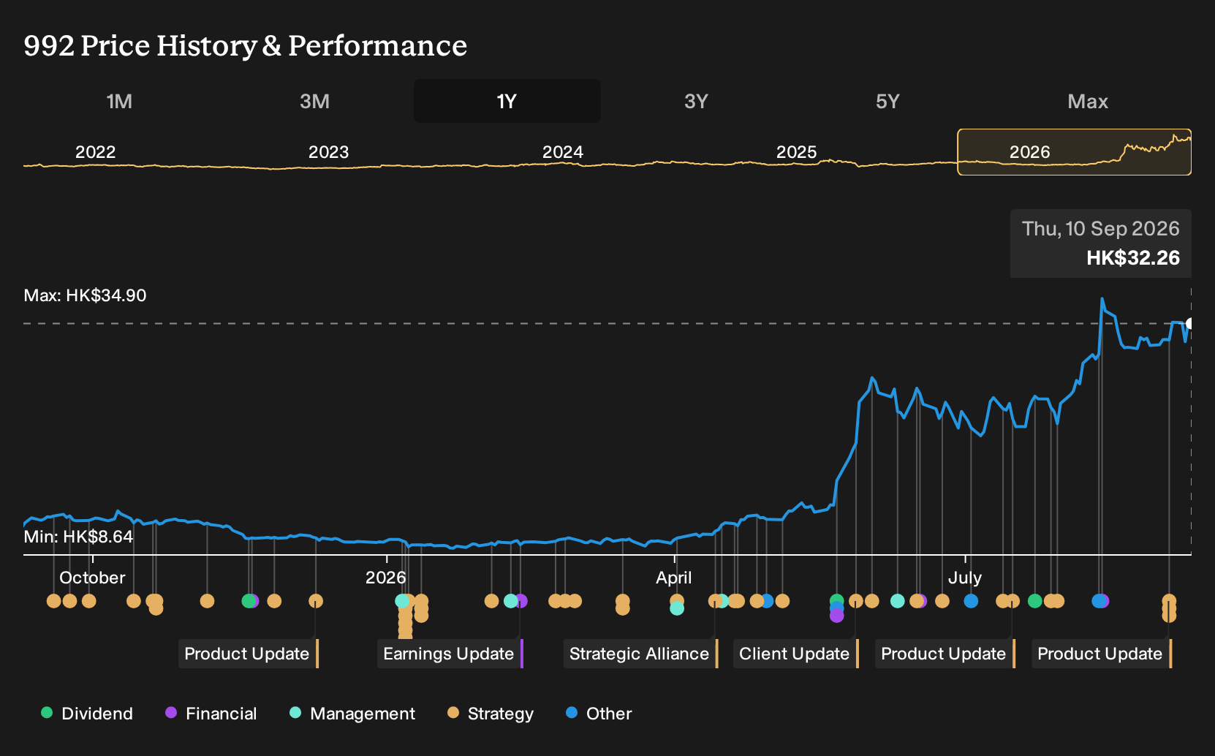Click the Thu, 10 Sep 2026 price tooltip
The image size is (1215, 756).
click(1101, 243)
